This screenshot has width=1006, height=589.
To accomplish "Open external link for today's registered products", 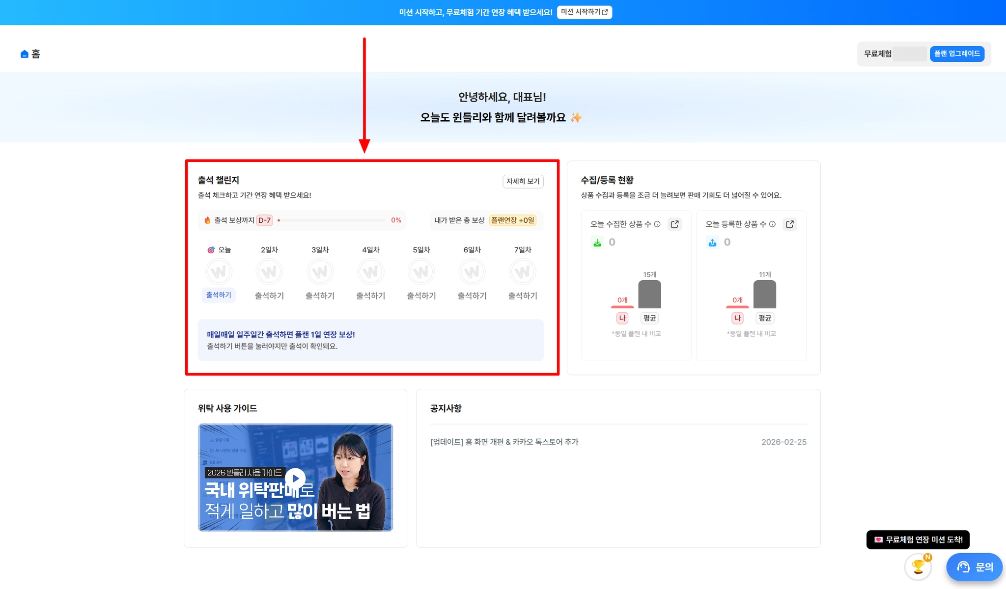I will (789, 224).
